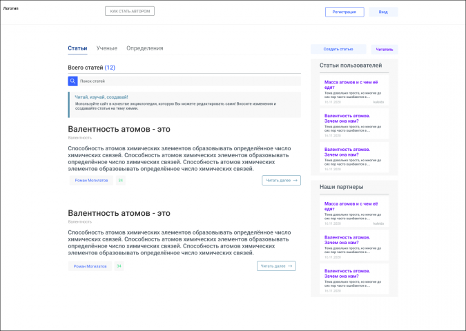Open Масса атомов card in Наши партнеры
466x331 pixels.
click(x=354, y=212)
